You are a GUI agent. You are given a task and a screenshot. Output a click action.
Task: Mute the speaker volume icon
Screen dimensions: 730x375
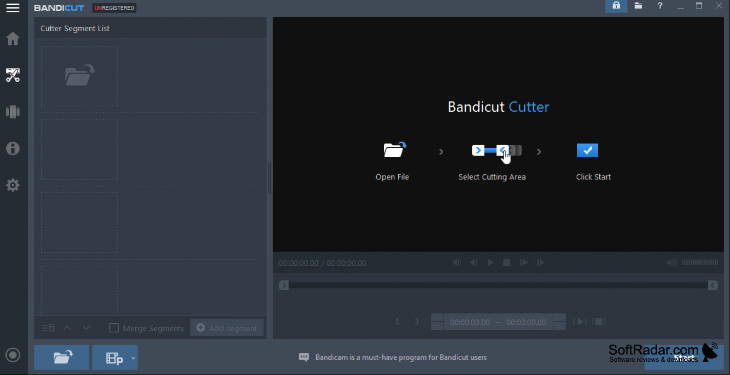(x=672, y=262)
